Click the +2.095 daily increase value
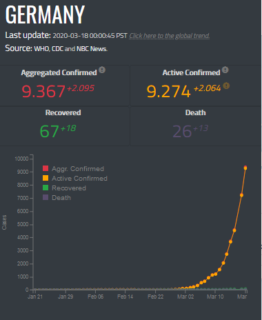 81,88
